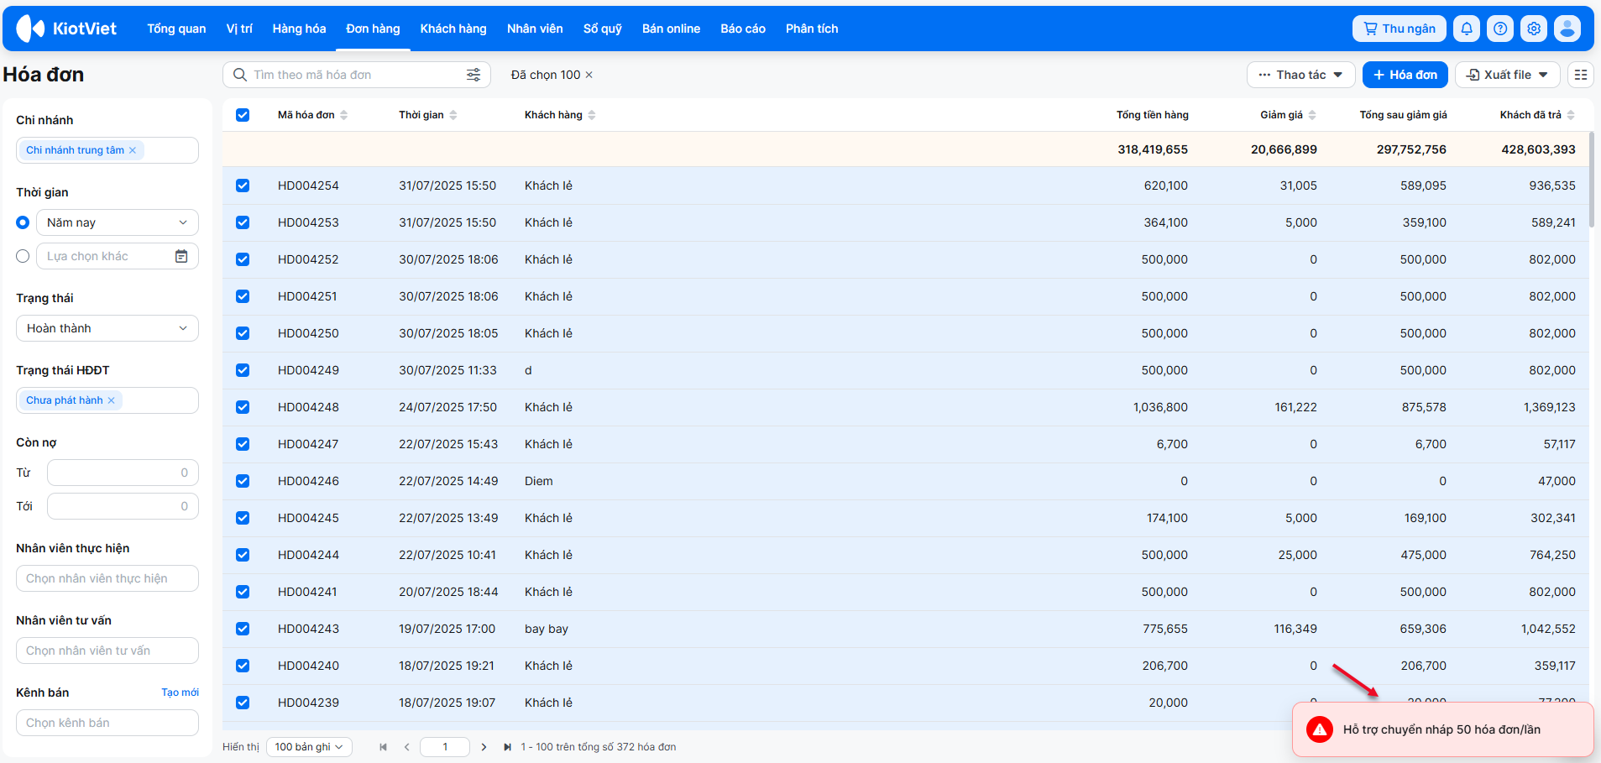Uncheck invoice HD004254 checkbox
Viewport: 1601px width, 763px height.
coord(243,186)
